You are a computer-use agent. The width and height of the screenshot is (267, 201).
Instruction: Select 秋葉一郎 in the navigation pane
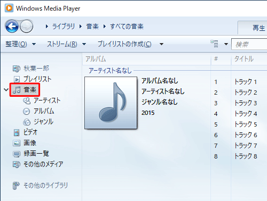36,69
